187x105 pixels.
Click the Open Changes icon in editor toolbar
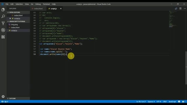tap(176, 8)
